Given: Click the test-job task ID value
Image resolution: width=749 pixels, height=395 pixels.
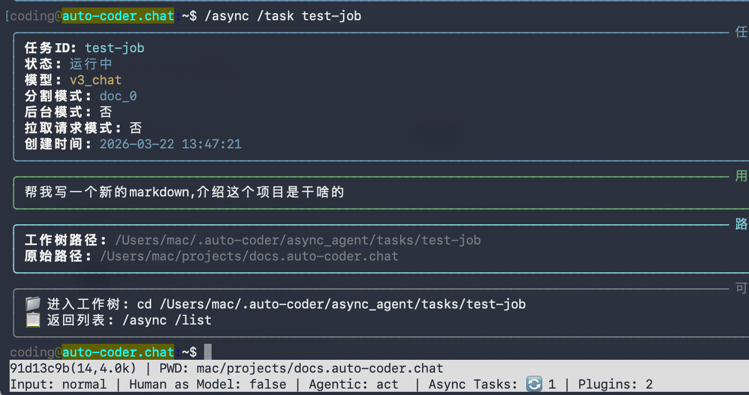Looking at the screenshot, I should [x=114, y=48].
